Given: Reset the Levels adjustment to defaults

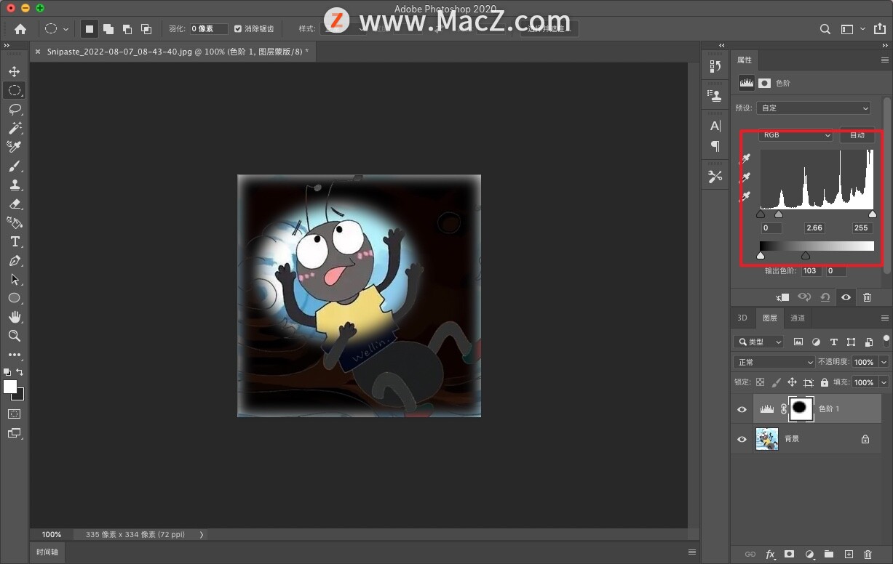Looking at the screenshot, I should pyautogui.click(x=825, y=297).
